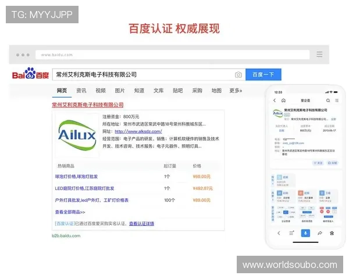Click the search box containing 常州艾利克斯电子科技有限公司

coord(149,74)
